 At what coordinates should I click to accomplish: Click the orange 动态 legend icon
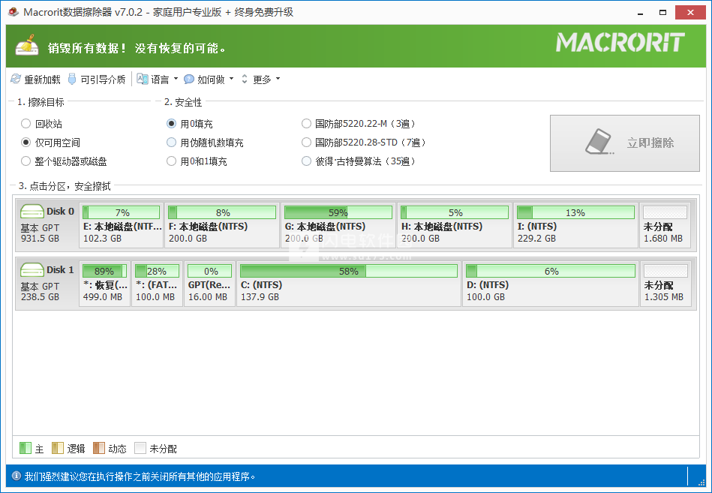pos(99,448)
